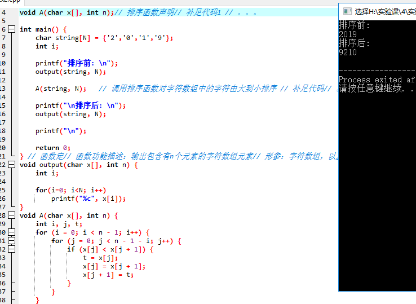Collapse the if block fold at line 32

pos(12,249)
